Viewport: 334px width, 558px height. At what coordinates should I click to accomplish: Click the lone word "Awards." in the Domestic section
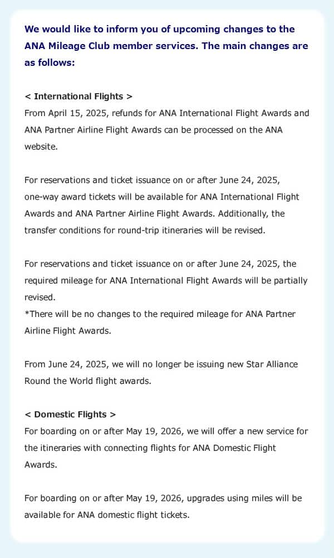click(x=41, y=464)
